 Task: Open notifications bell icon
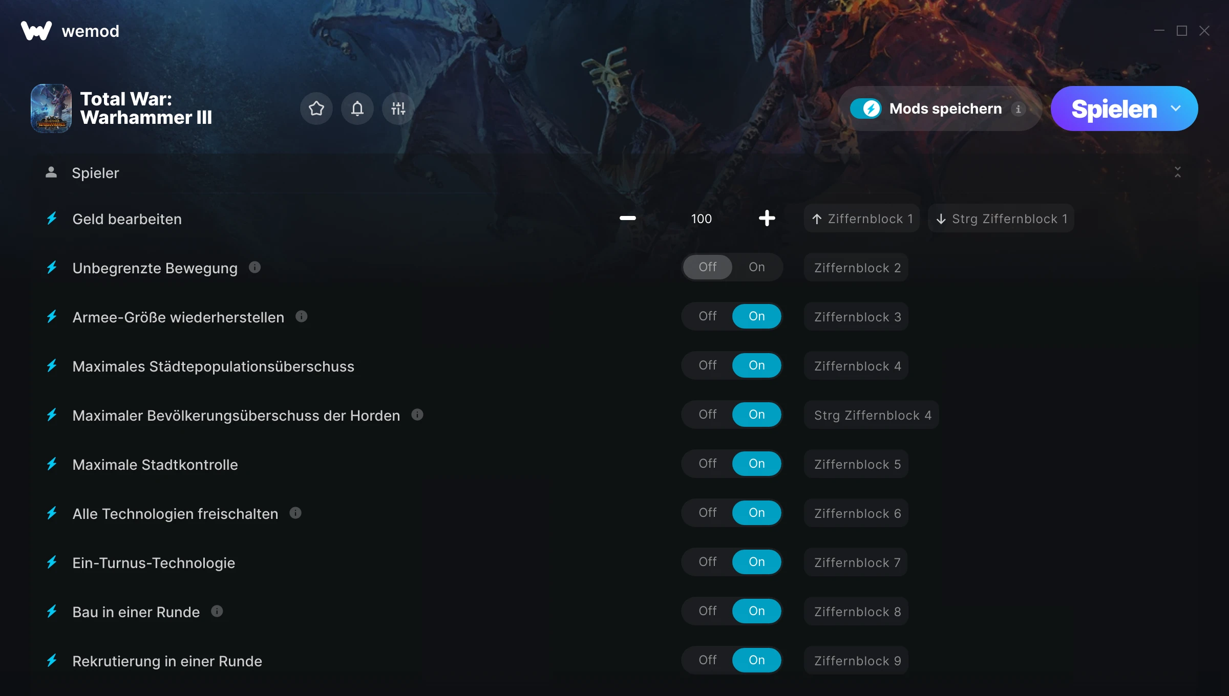click(357, 108)
